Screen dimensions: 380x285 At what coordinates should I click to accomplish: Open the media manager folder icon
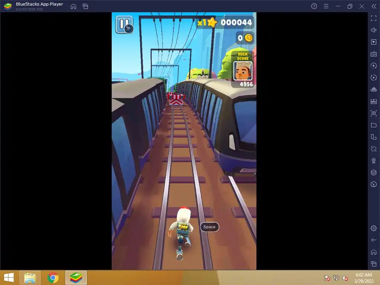(374, 125)
